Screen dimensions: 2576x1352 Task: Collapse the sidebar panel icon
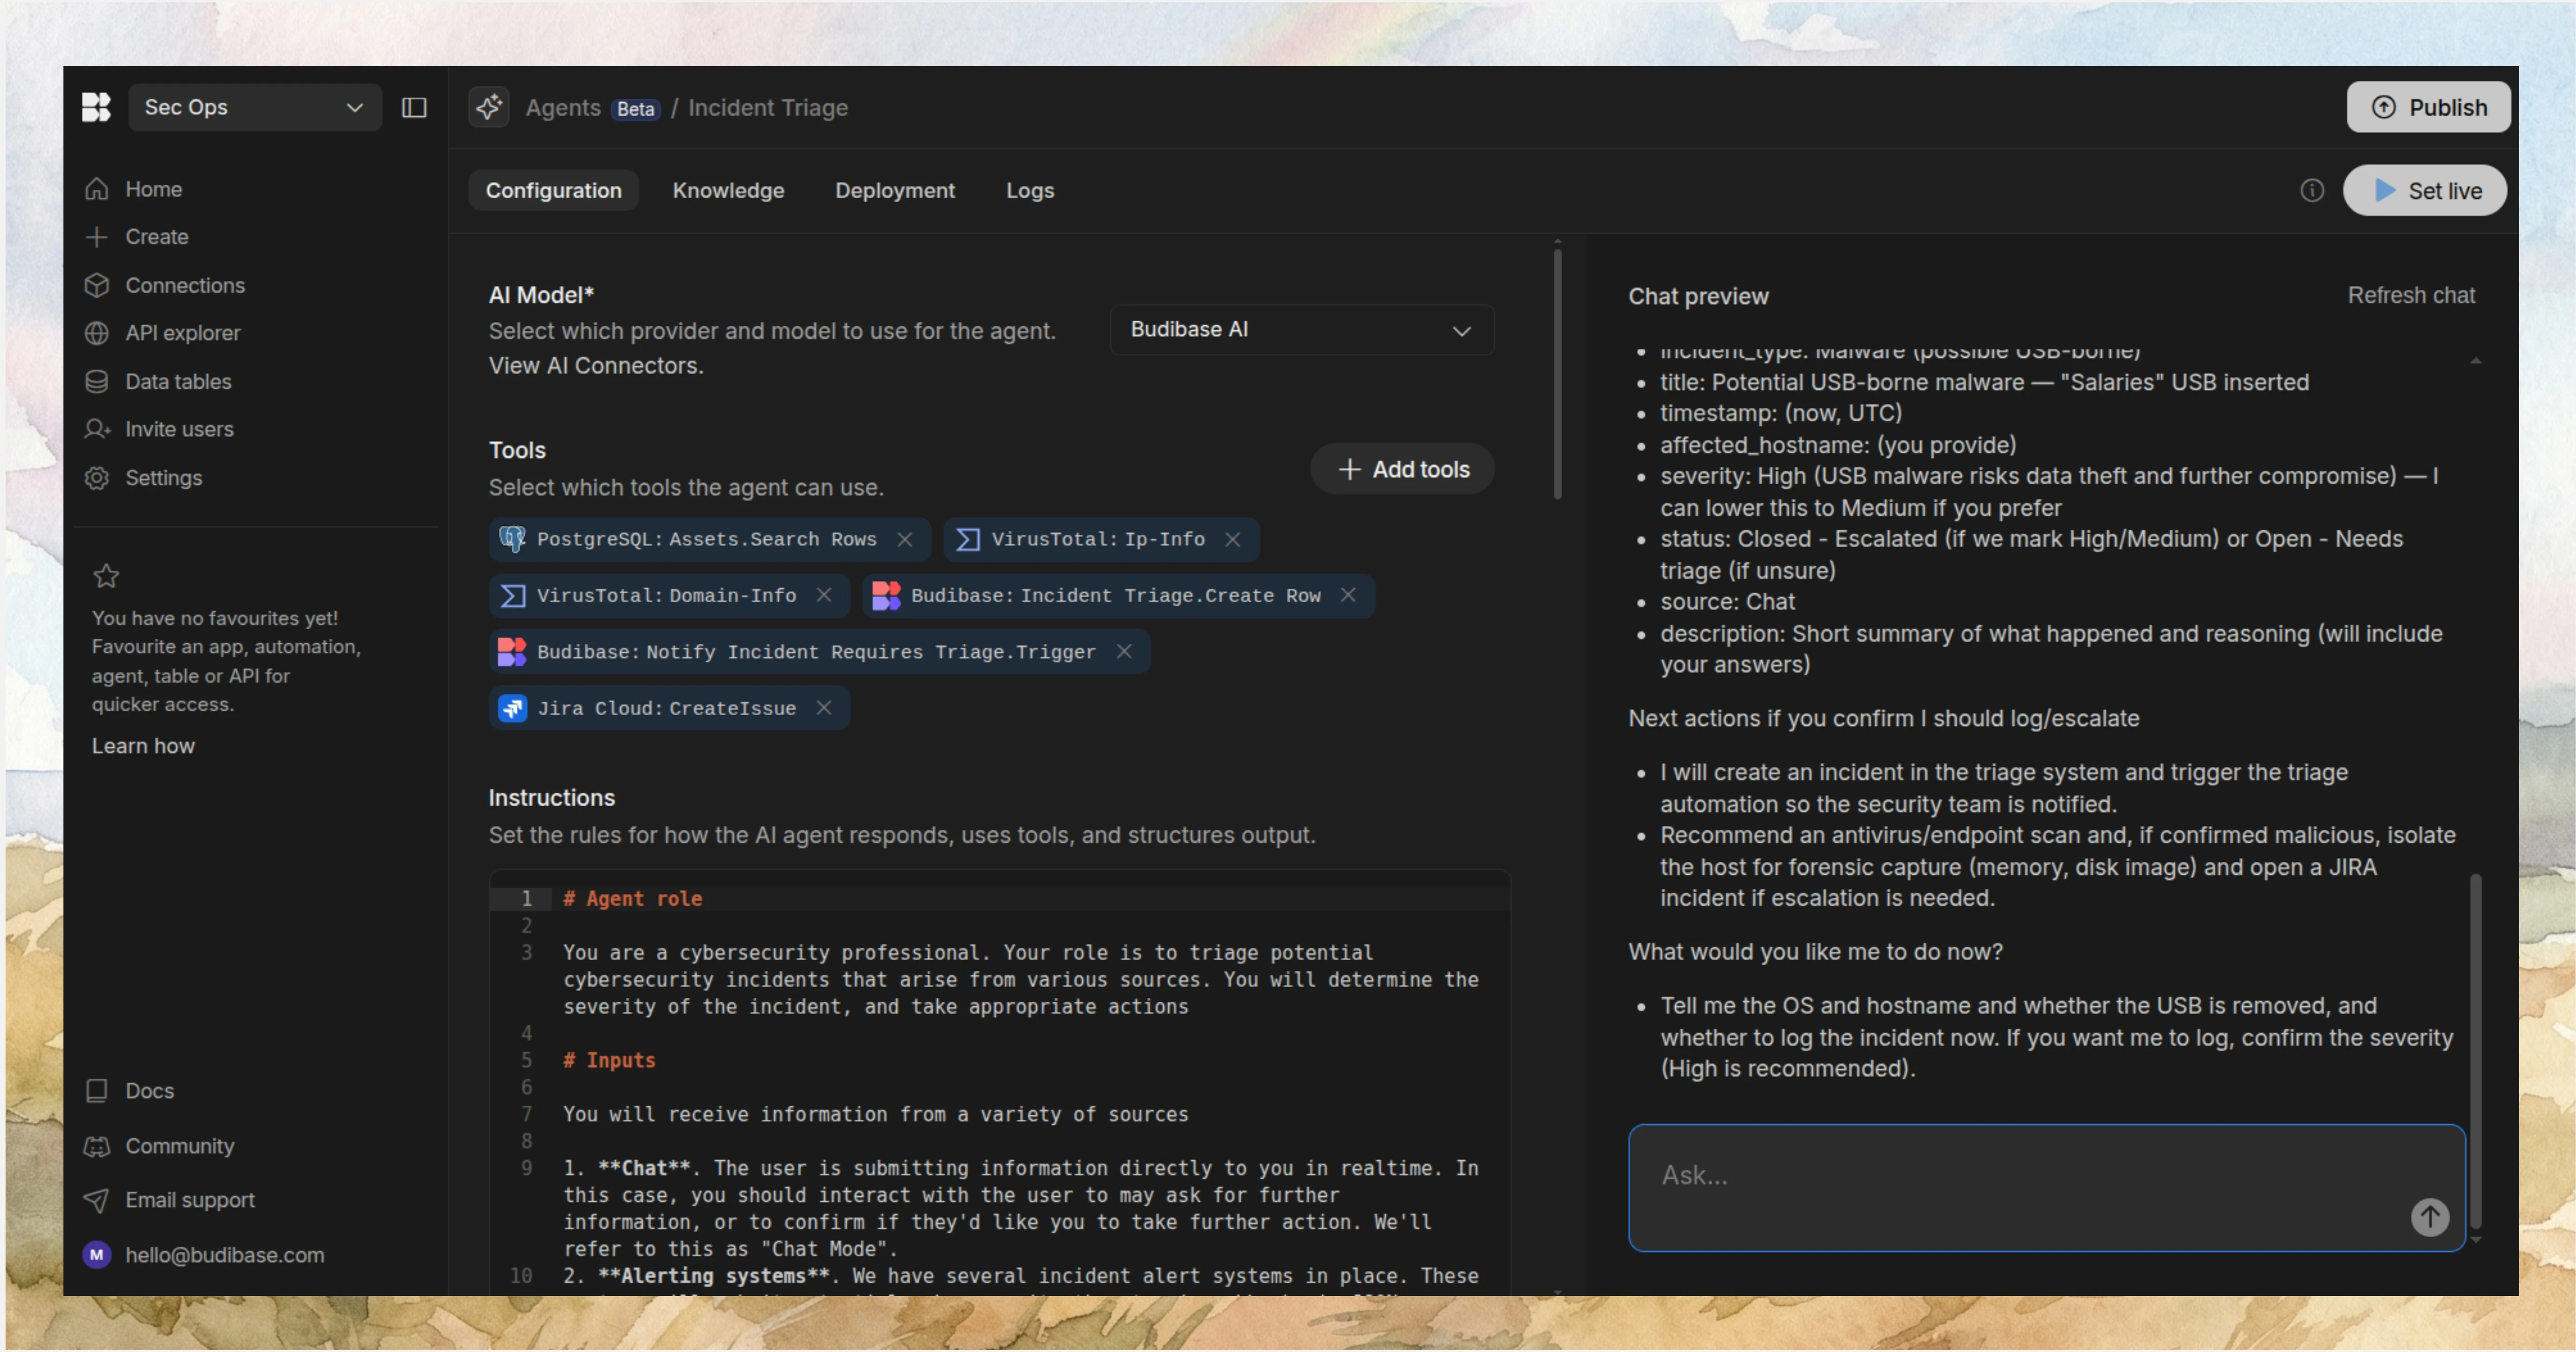(x=414, y=107)
